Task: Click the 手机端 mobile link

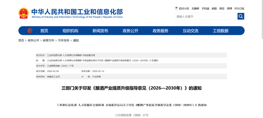Action: click(205, 9)
